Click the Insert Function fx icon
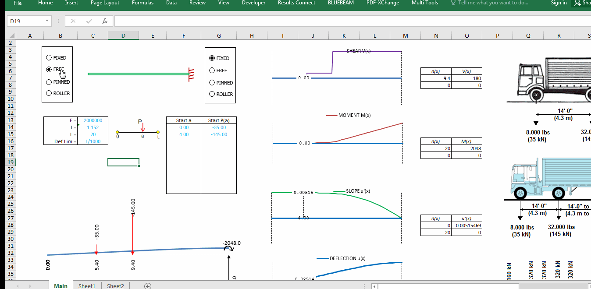Image resolution: width=591 pixels, height=289 pixels. tap(105, 21)
